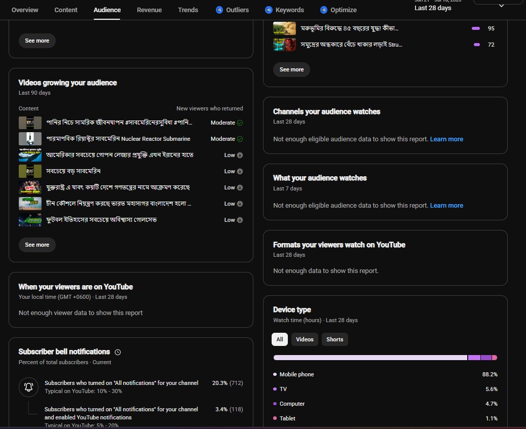The height and width of the screenshot is (429, 526).
Task: Open thumbnail of পানির নিচে সামরিক জীবনযাপন video
Action: pos(30,123)
